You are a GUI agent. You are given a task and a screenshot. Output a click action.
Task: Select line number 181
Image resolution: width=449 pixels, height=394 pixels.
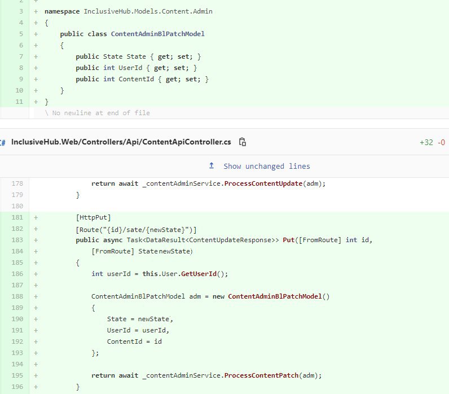coord(17,217)
